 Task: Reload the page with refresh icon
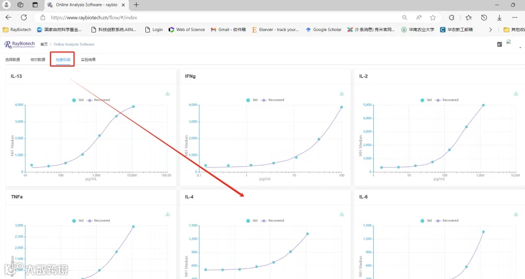(x=24, y=17)
